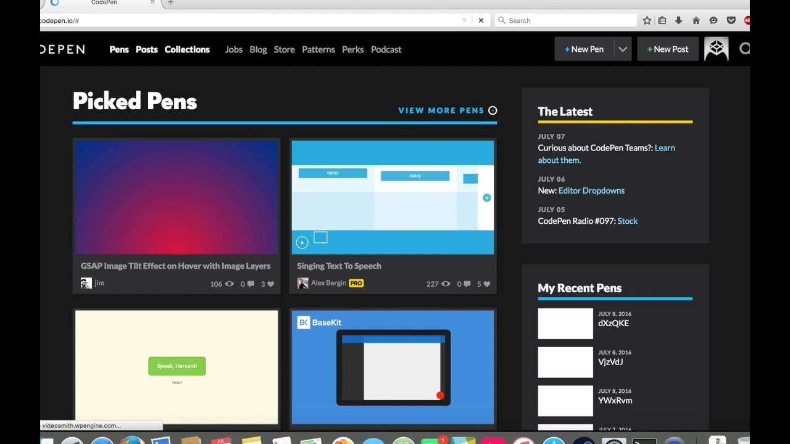Open the Posts nav tab
790x444 pixels.
(147, 49)
